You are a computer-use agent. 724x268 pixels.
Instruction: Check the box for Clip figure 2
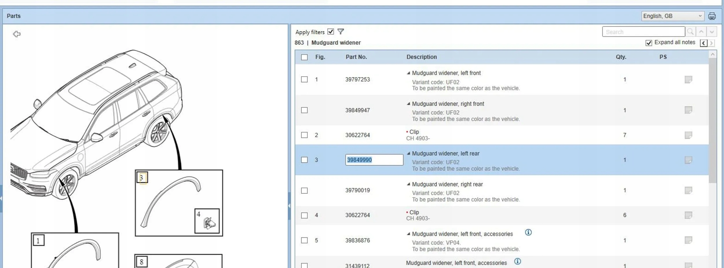coord(304,135)
